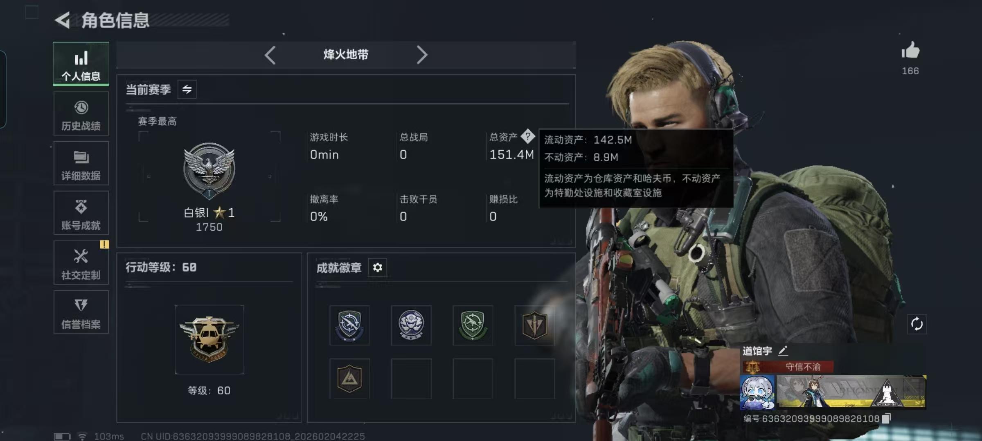Image resolution: width=982 pixels, height=441 pixels.
Task: Switch mode with right chevron near 烽火地带
Action: [422, 55]
